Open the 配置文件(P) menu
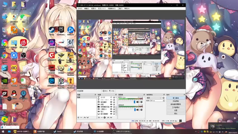This screenshot has height=134, width=238. pos(102,9)
